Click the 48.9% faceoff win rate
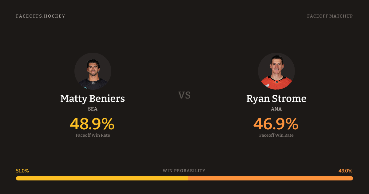This screenshot has width=369, height=194. coord(92,124)
